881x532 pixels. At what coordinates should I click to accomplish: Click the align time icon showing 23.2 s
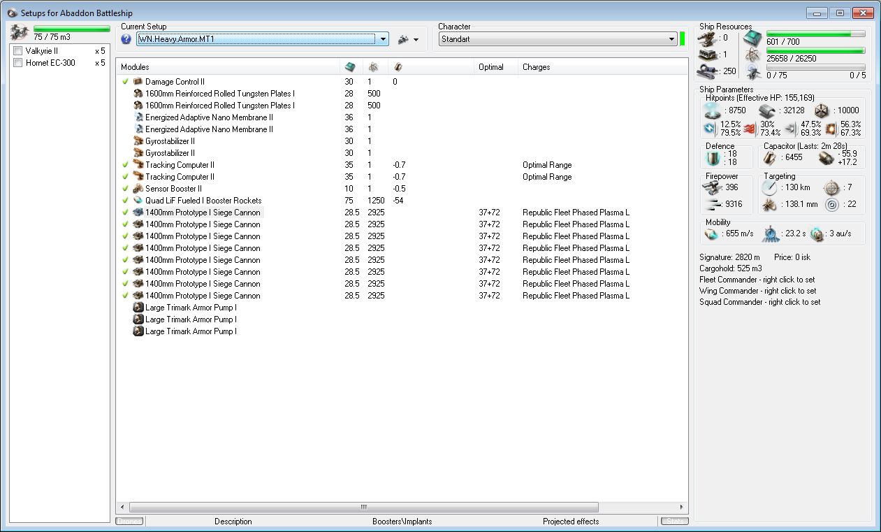[769, 234]
